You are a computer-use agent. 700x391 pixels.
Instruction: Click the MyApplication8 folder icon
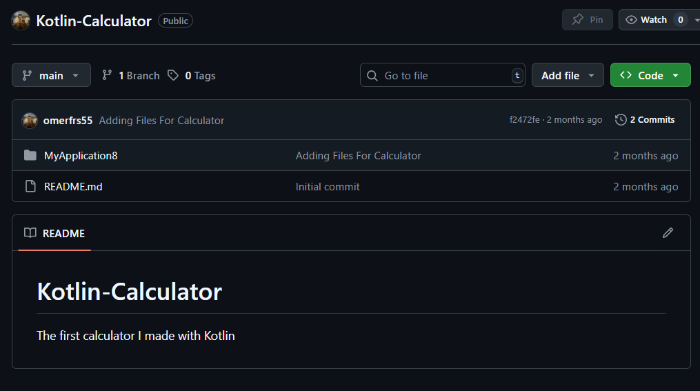30,155
